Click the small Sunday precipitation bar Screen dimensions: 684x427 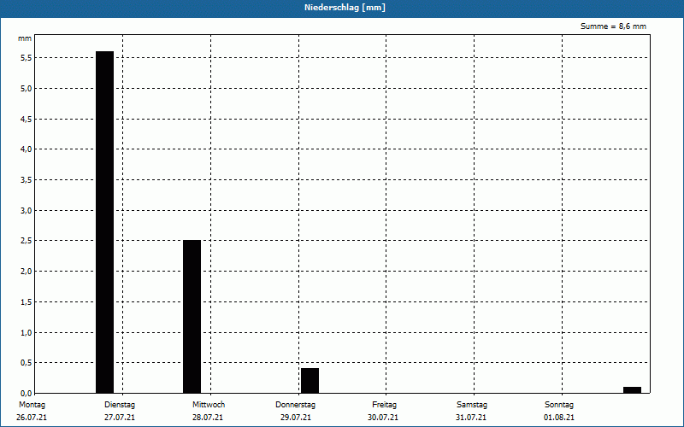(x=632, y=390)
